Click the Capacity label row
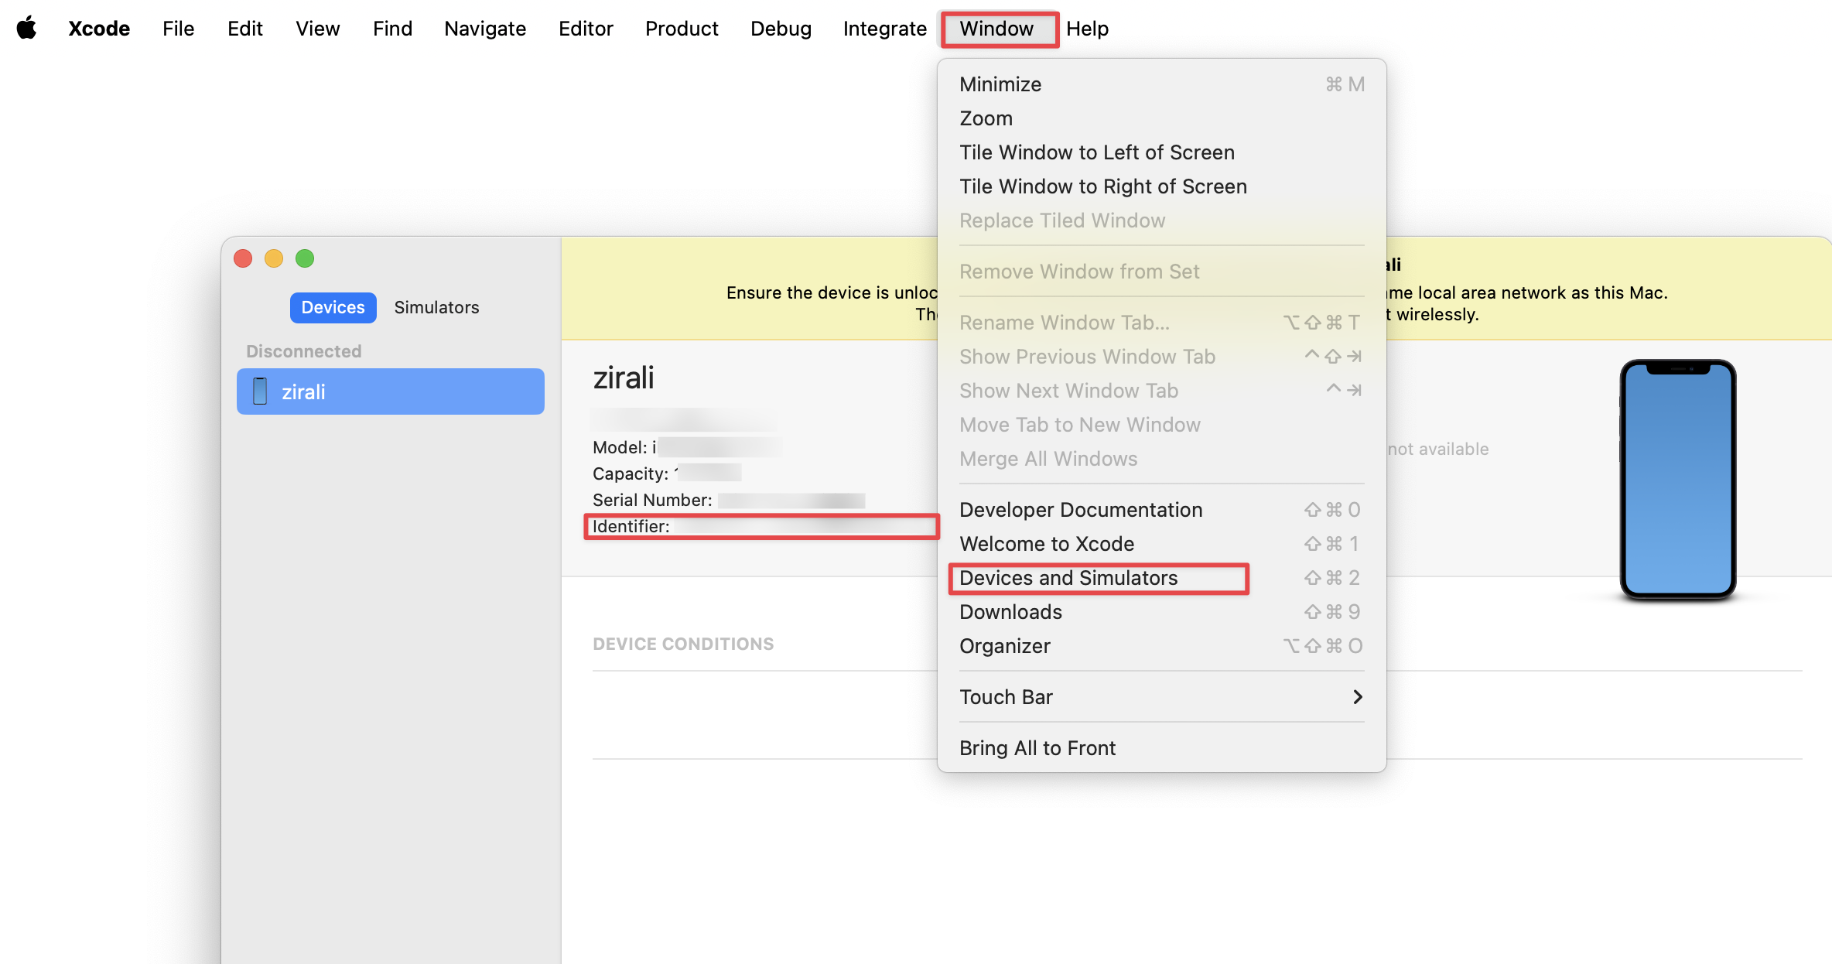 point(667,473)
